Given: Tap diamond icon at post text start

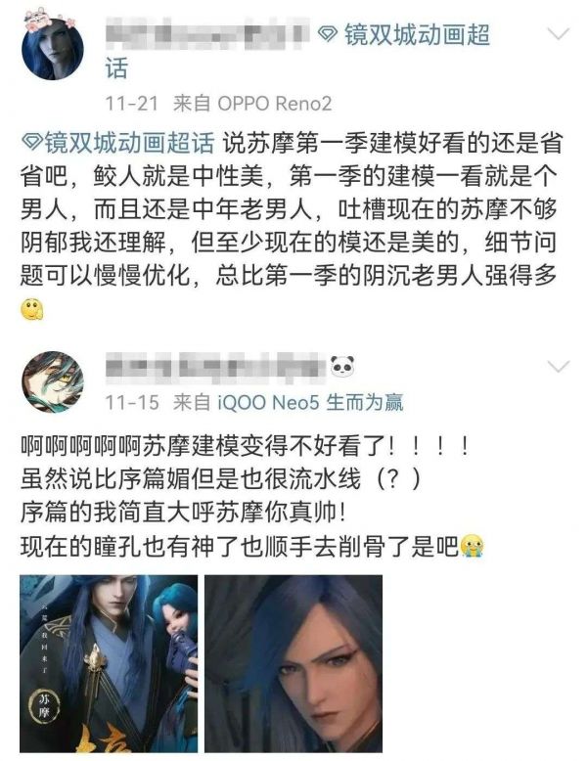Looking at the screenshot, I should 32,142.
